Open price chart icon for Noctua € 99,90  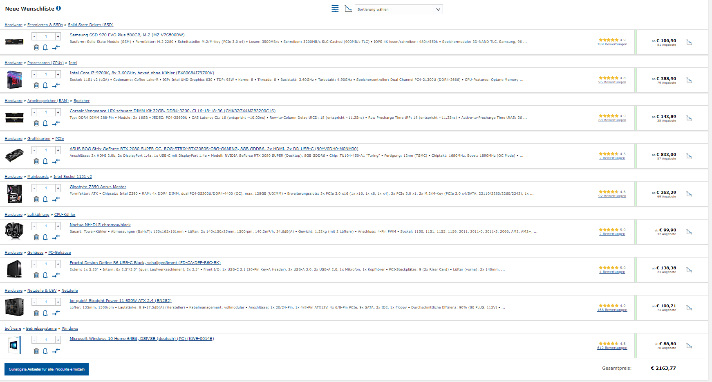(x=689, y=232)
